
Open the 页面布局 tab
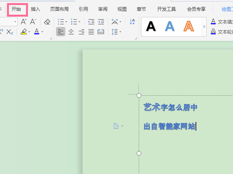[x=59, y=9]
